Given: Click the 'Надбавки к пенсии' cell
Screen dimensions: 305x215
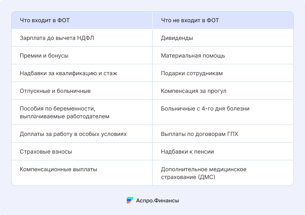Looking at the screenshot, I should point(223,151).
